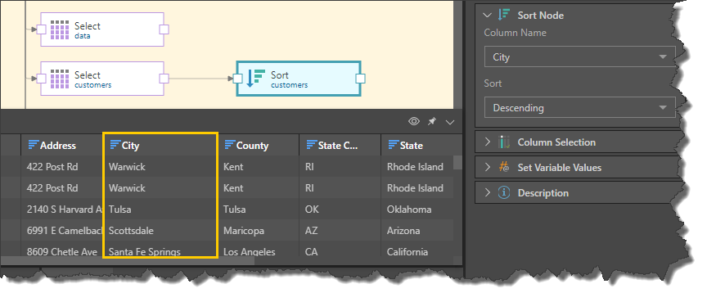Click the Description info icon
This screenshot has height=302, width=707.
(504, 193)
